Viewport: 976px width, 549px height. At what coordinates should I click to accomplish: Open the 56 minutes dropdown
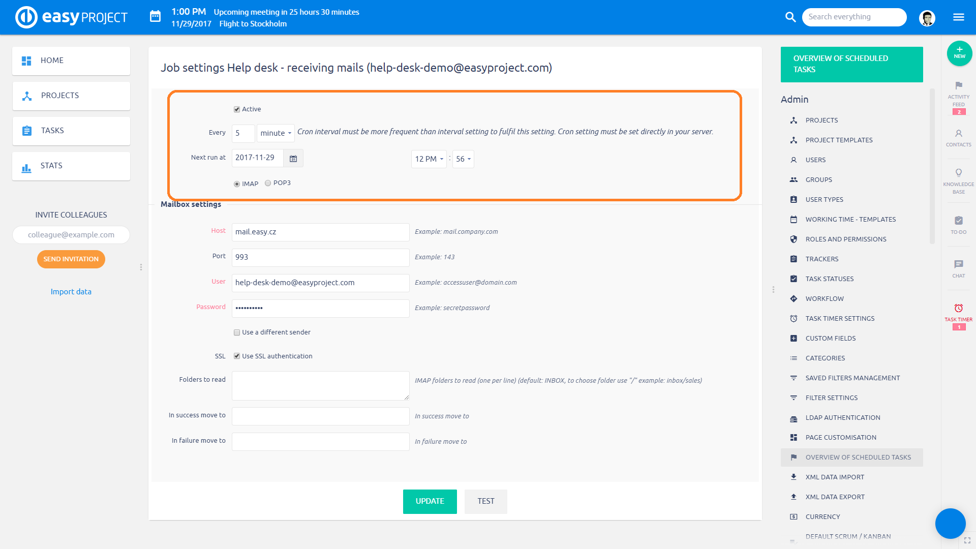(463, 159)
